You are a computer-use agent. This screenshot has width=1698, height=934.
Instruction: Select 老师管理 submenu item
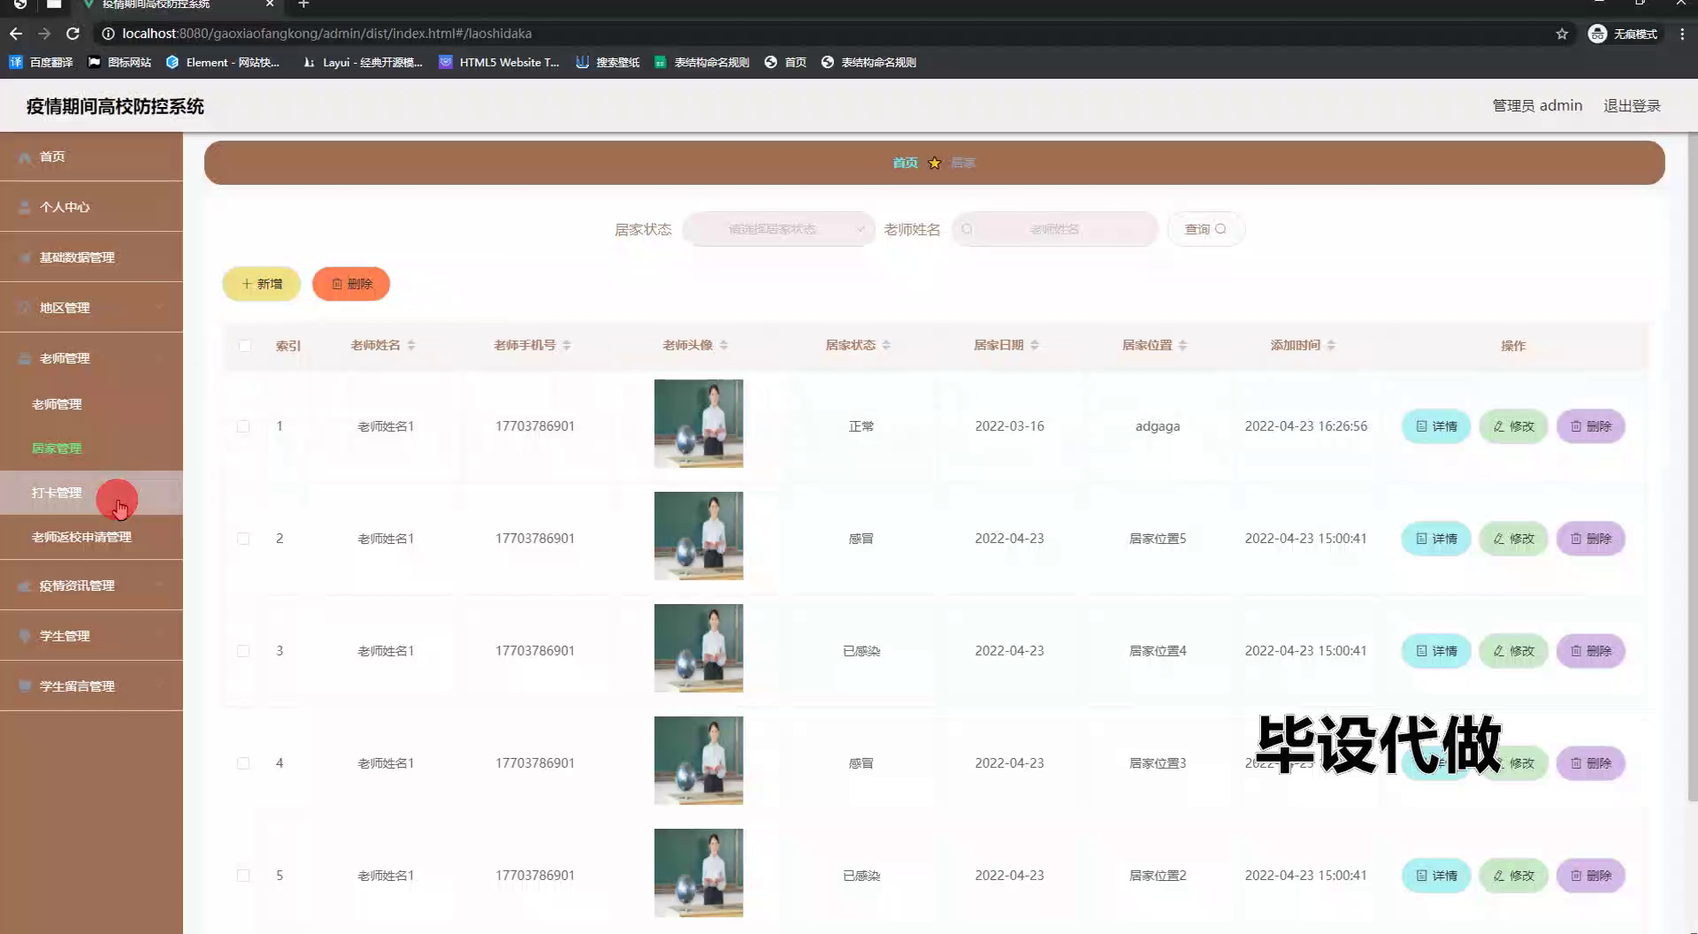pyautogui.click(x=91, y=404)
